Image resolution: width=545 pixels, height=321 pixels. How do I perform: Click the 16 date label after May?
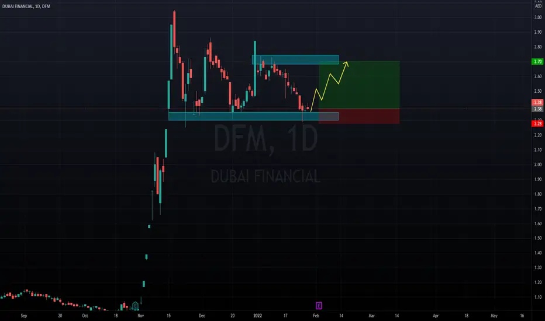pyautogui.click(x=522, y=316)
